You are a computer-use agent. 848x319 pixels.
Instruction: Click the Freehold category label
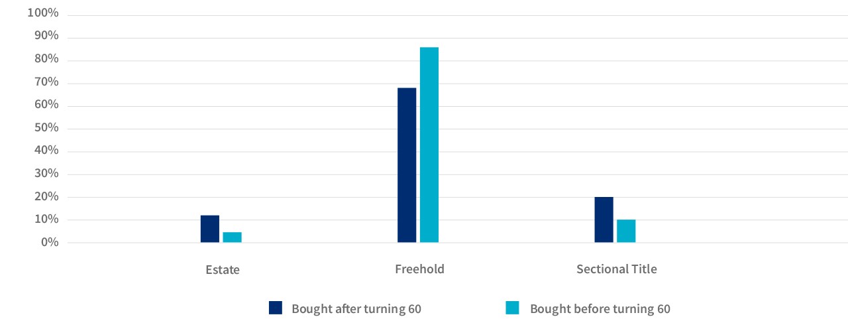(419, 269)
